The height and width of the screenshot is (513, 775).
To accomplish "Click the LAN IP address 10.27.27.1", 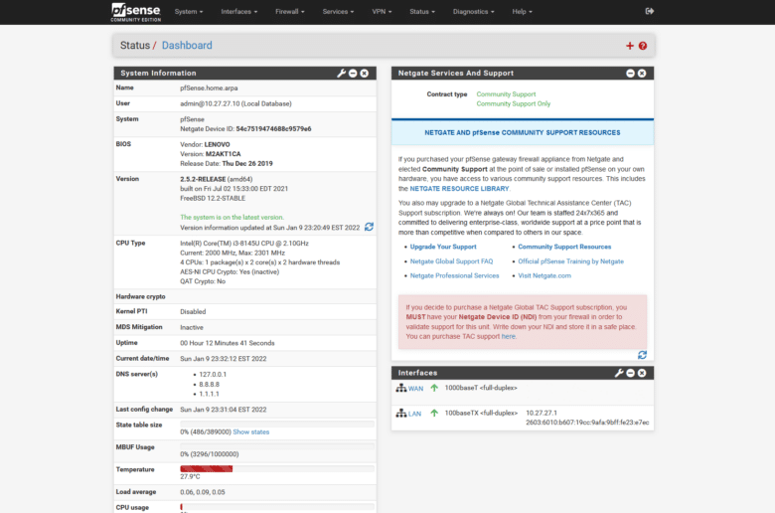I will (x=542, y=413).
